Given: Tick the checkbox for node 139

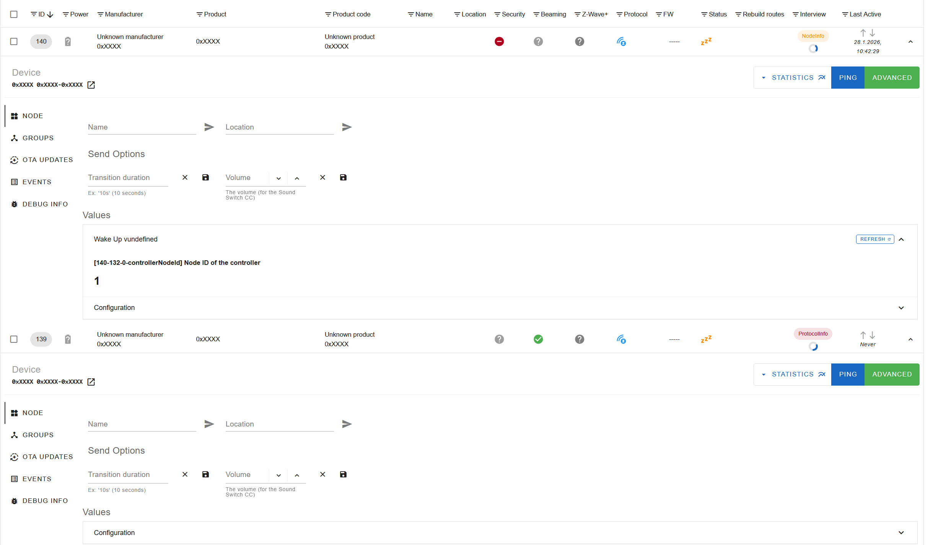Looking at the screenshot, I should point(14,339).
